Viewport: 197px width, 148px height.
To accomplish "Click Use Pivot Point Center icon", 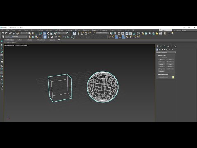I will coord(67,33).
